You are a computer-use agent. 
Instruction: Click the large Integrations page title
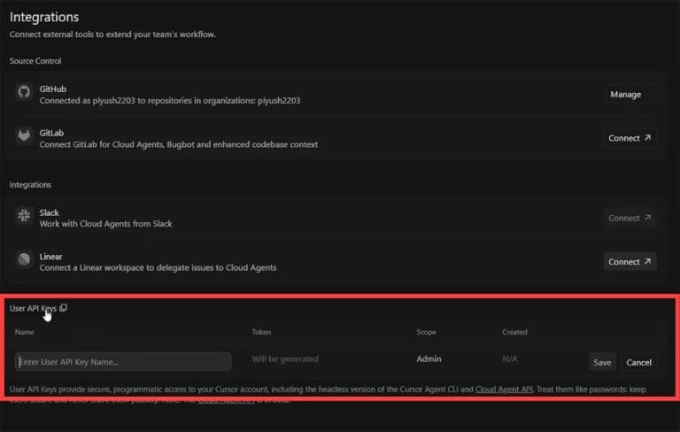click(44, 17)
